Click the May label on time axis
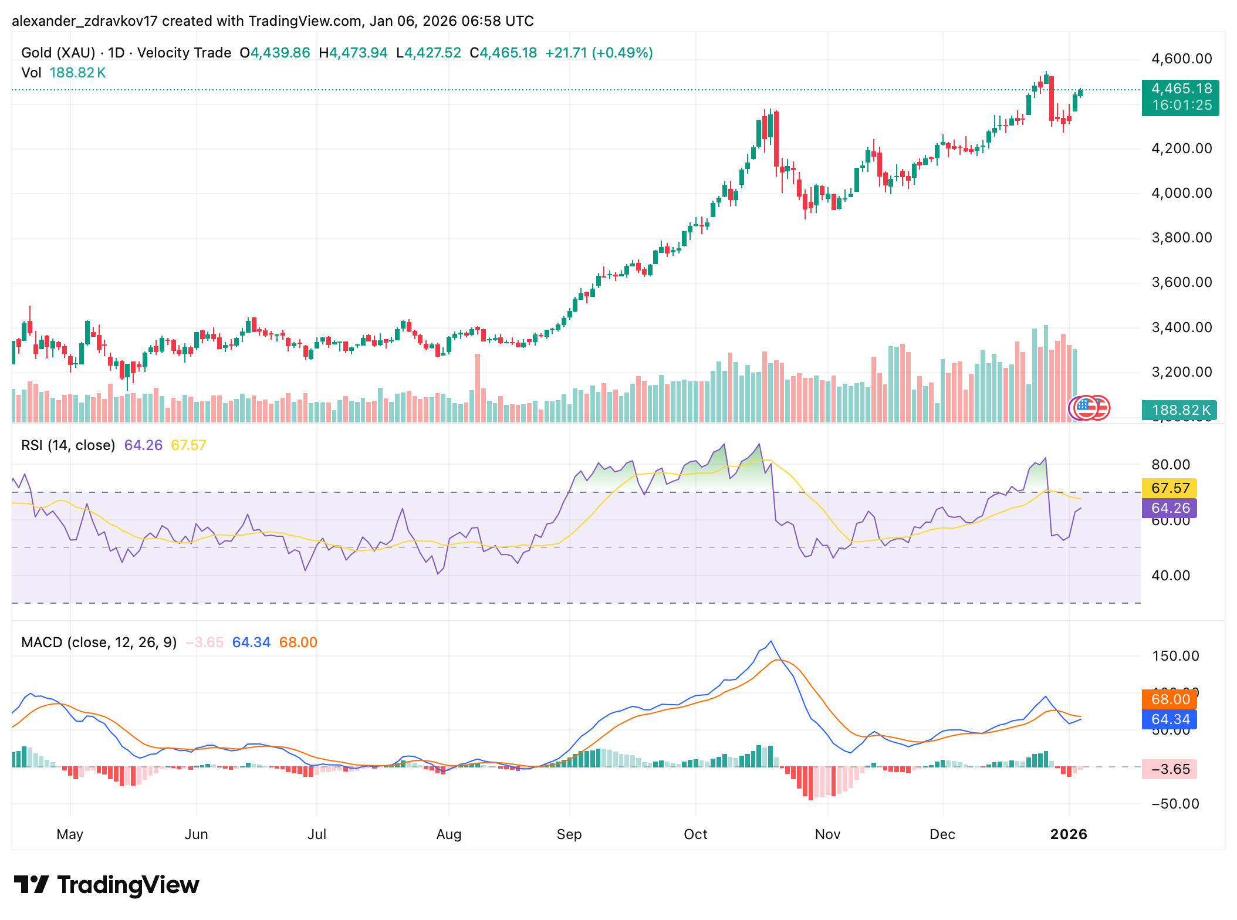 [70, 834]
